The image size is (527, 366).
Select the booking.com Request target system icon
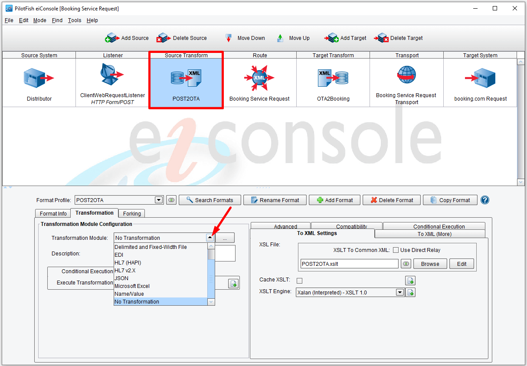click(480, 78)
